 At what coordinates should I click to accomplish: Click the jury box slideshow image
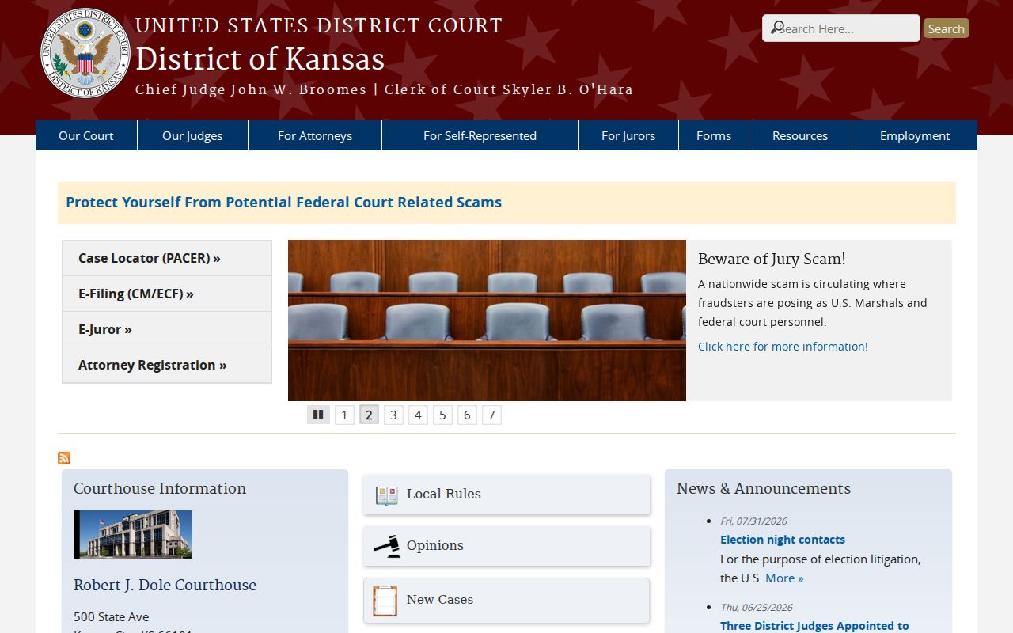pos(487,320)
